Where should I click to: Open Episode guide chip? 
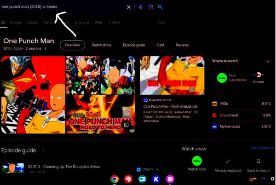tap(134, 45)
